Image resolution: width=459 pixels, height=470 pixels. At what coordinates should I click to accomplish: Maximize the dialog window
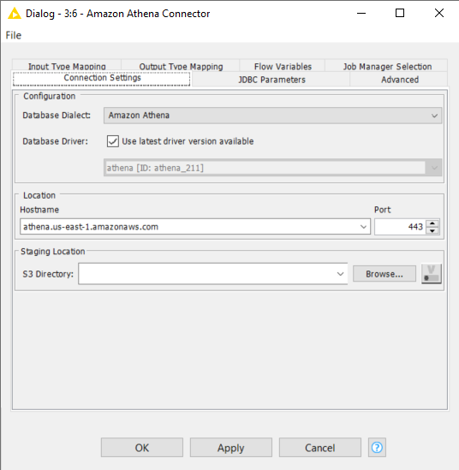(x=400, y=13)
